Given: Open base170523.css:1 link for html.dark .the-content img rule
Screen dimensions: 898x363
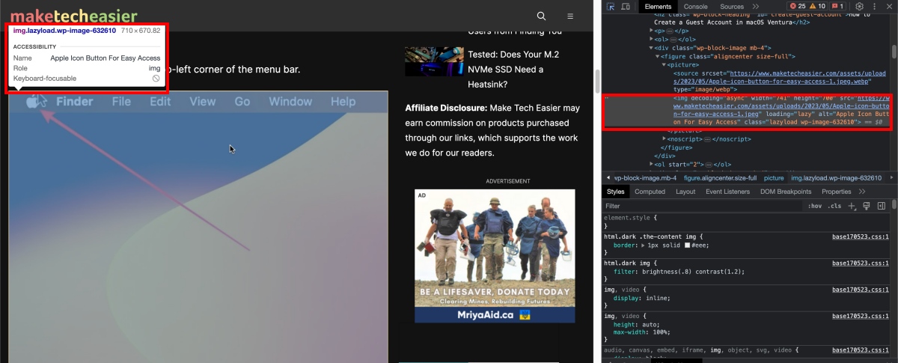Looking at the screenshot, I should (860, 237).
